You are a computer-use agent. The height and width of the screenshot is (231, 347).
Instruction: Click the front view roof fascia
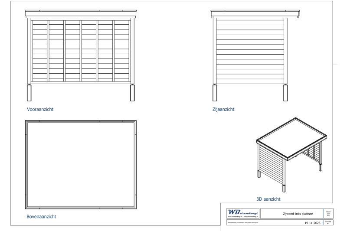tap(81, 14)
